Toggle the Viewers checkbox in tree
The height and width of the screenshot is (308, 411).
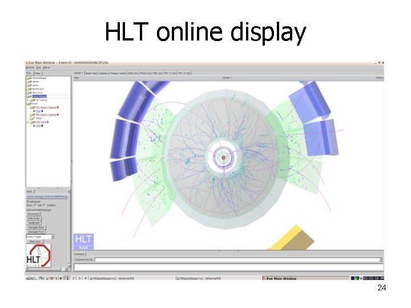[30, 82]
